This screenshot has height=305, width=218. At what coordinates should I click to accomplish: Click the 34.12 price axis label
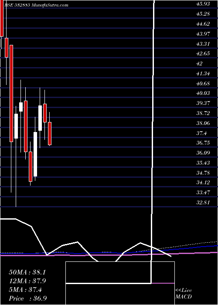(203, 183)
